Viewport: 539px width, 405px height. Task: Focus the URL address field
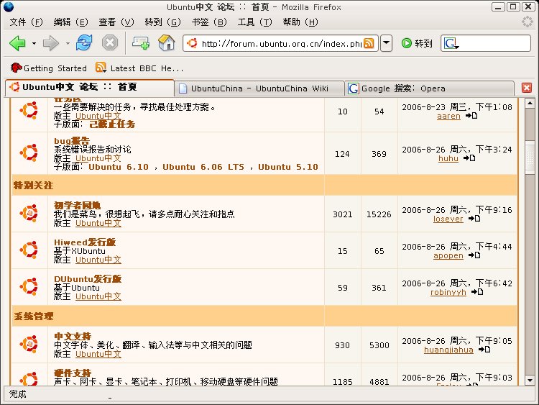281,43
